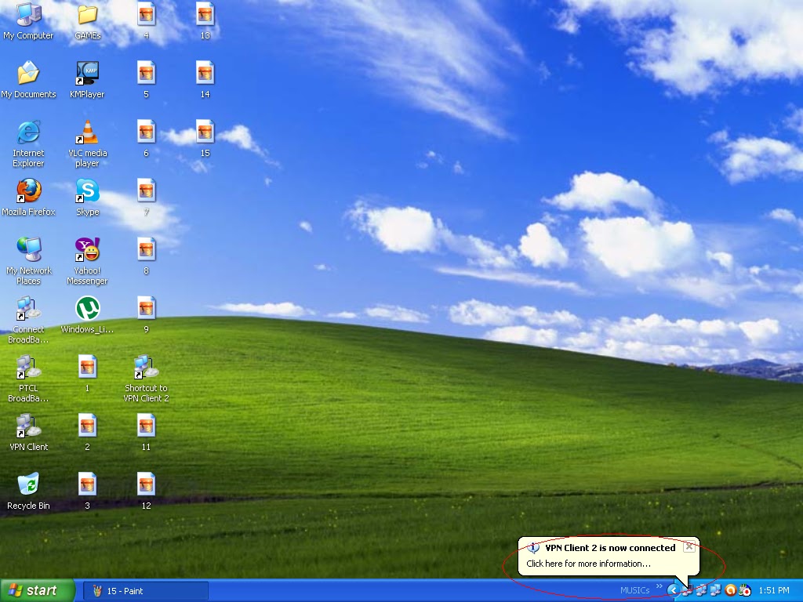Expand the MUSICs toolbar chevron
Screen dimensions: 803x602
(x=659, y=586)
